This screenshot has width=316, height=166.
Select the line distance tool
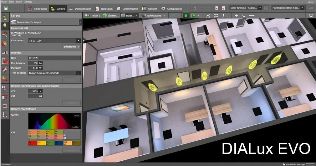(x=252, y=16)
